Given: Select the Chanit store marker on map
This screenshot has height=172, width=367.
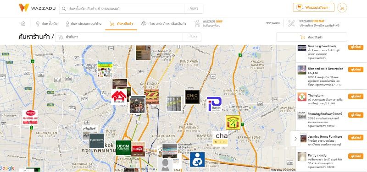Looking at the screenshot, I should 220,139.
